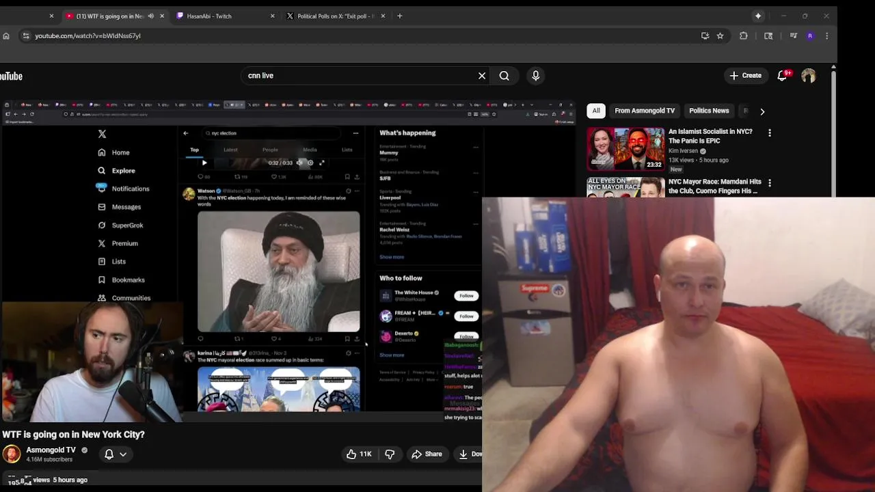Click the browser Home button

[6, 36]
